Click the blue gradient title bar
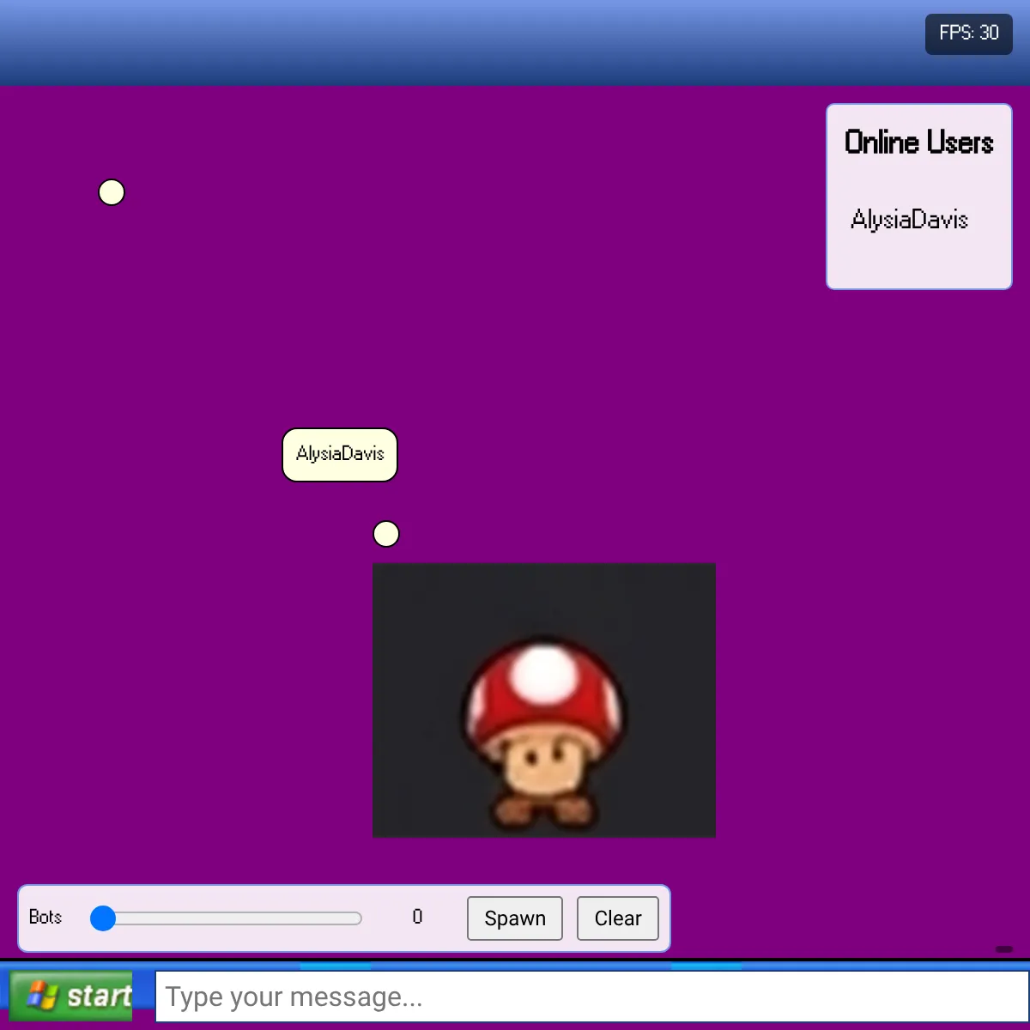Screen dimensions: 1030x1030 click(x=463, y=43)
